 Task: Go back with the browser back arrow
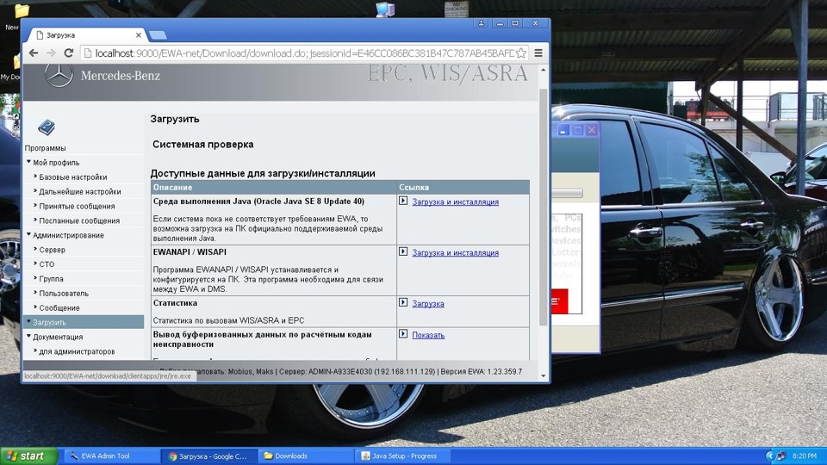click(x=34, y=53)
